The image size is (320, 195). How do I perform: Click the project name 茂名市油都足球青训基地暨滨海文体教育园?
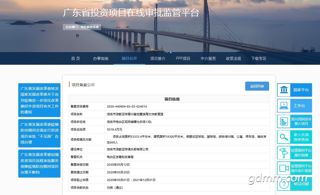[135, 114]
